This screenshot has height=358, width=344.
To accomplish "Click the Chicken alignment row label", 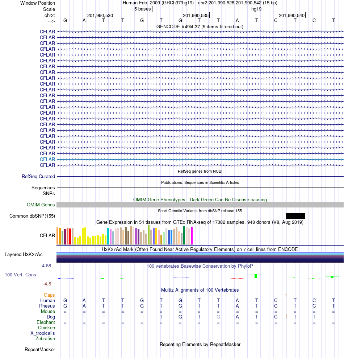I will click(x=46, y=328).
